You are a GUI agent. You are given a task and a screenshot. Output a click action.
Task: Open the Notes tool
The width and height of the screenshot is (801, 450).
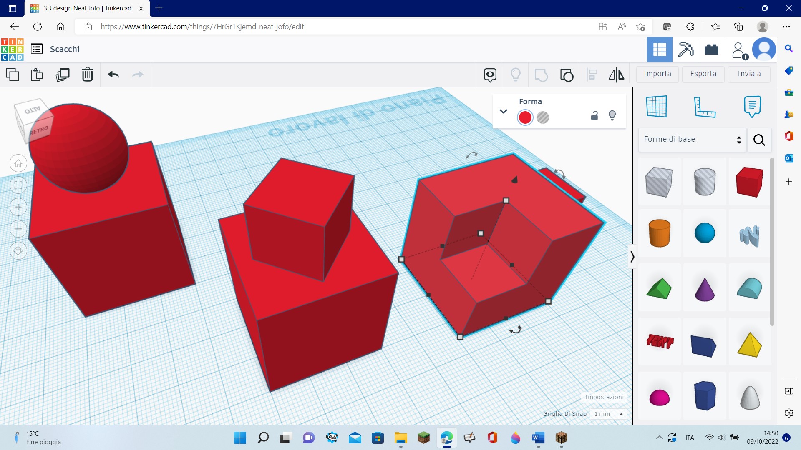click(752, 107)
